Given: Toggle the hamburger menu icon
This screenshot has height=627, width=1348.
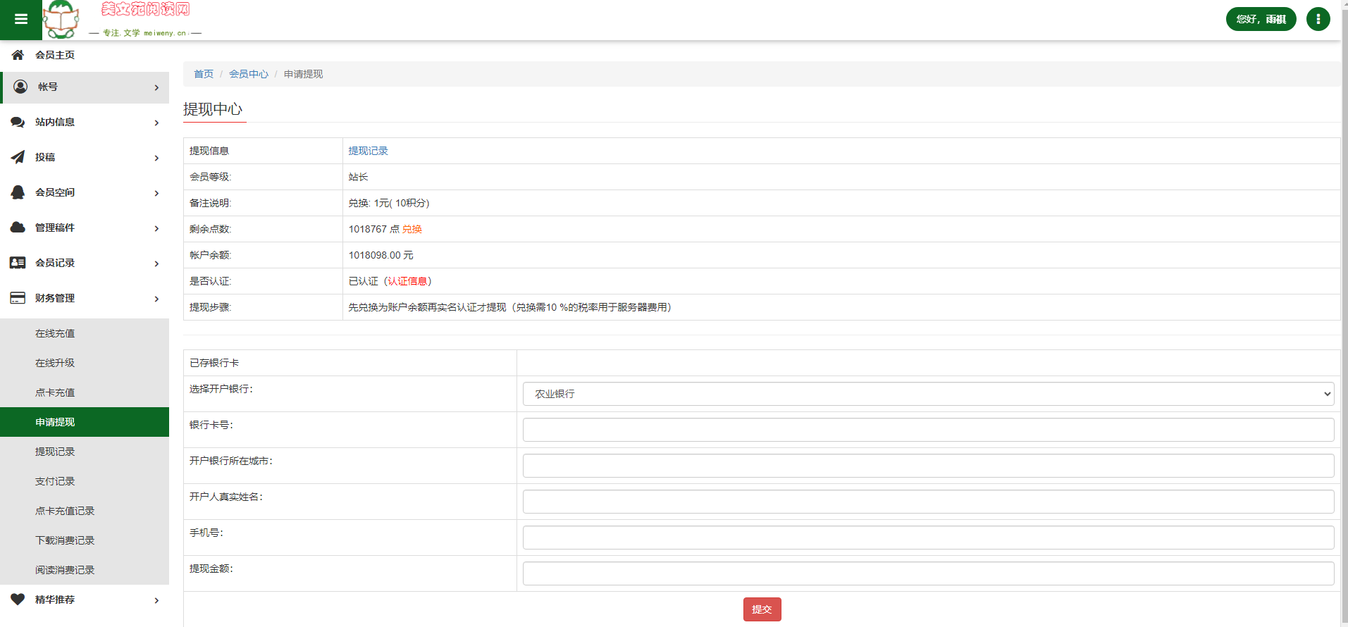Looking at the screenshot, I should coord(21,20).
